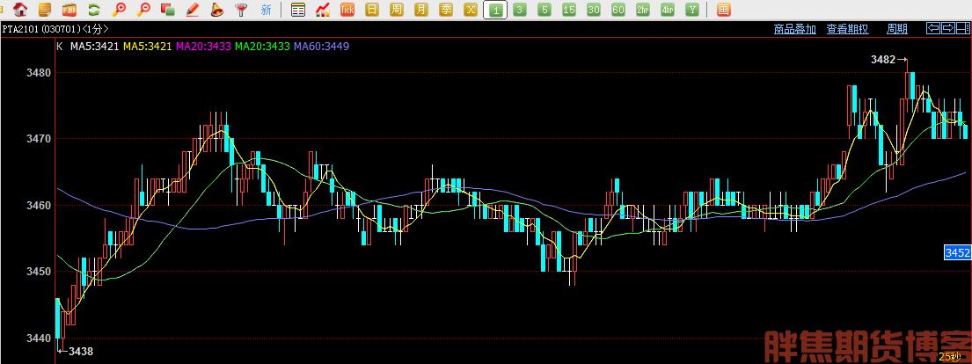Click the current price tag 3452
Screen dimensions: 972x364
pos(957,252)
